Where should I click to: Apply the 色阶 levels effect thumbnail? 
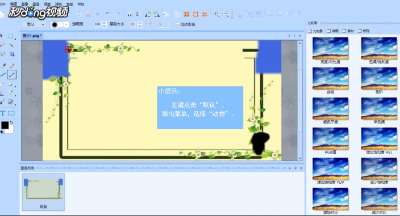[379, 79]
